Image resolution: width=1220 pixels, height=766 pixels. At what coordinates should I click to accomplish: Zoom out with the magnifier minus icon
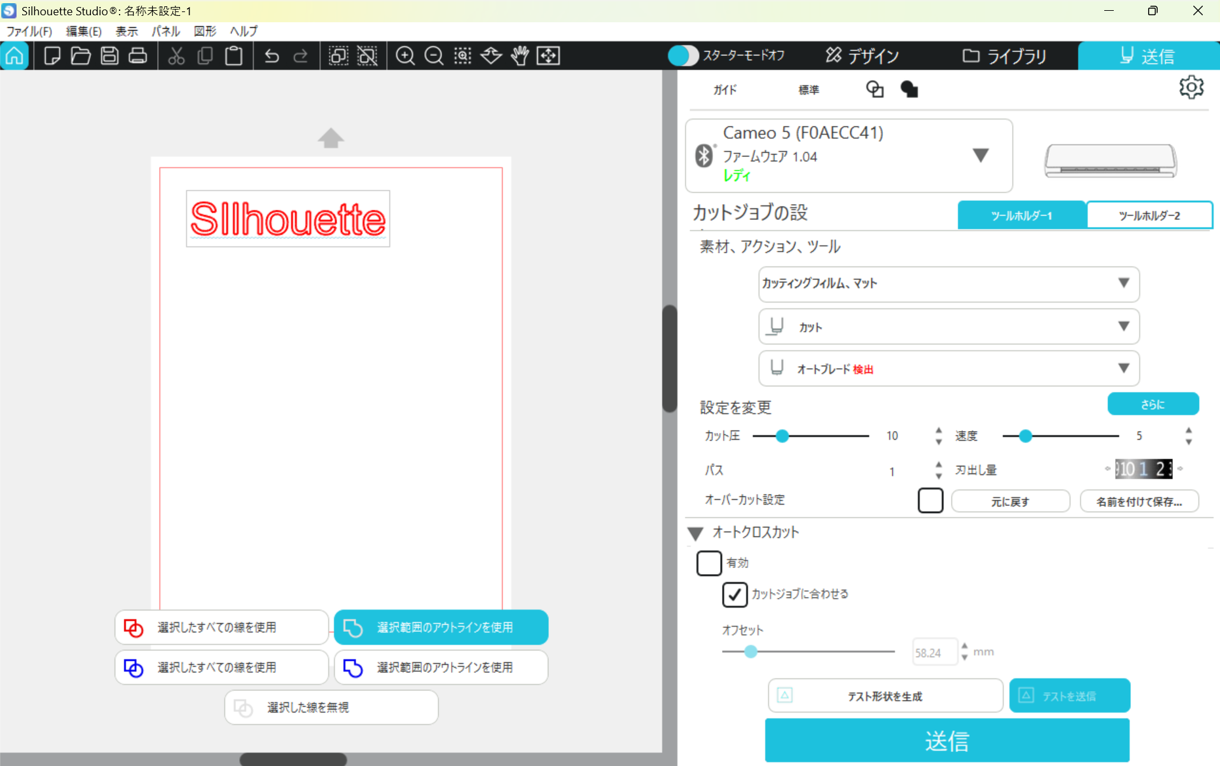[x=434, y=56]
